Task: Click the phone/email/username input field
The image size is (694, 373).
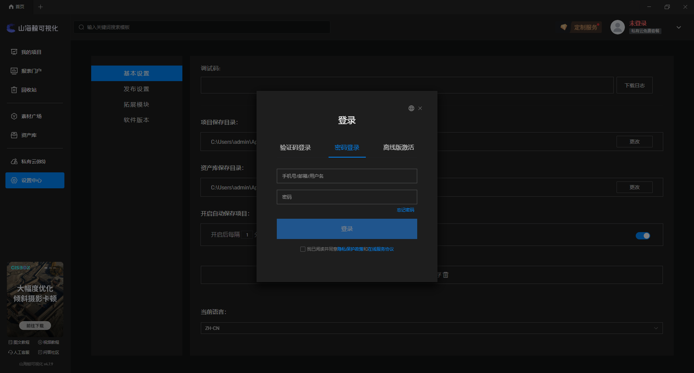Action: 347,176
